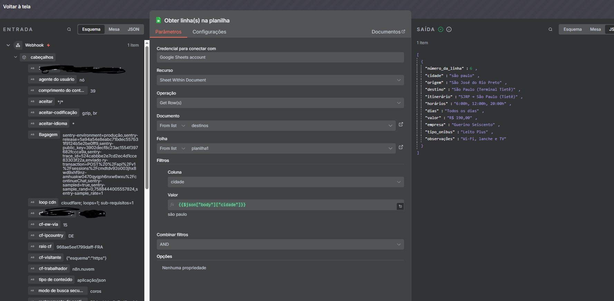Switch to the Configurações tab
Image resolution: width=614 pixels, height=301 pixels.
click(209, 32)
